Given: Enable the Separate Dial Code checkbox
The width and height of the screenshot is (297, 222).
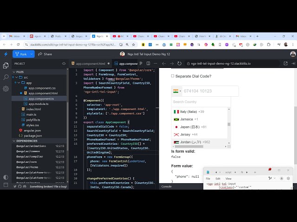Looking at the screenshot, I should pyautogui.click(x=173, y=76).
